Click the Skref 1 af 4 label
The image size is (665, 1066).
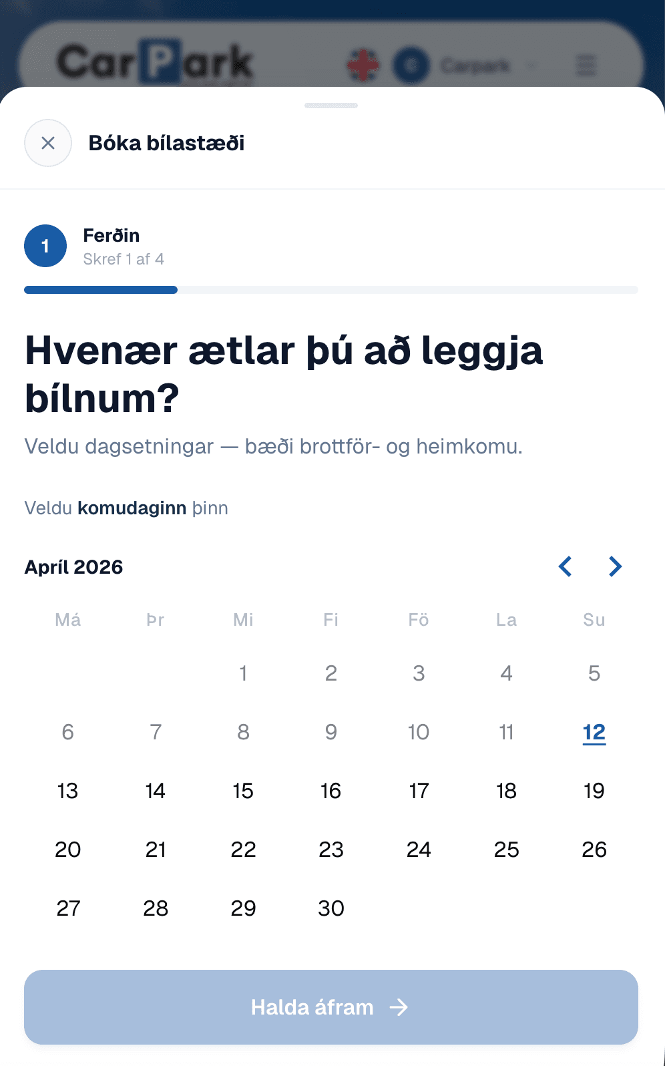124,259
